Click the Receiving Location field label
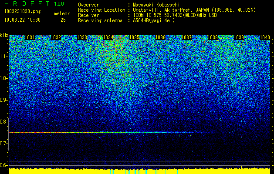Screen dimensions: 274x174 tap(101, 10)
